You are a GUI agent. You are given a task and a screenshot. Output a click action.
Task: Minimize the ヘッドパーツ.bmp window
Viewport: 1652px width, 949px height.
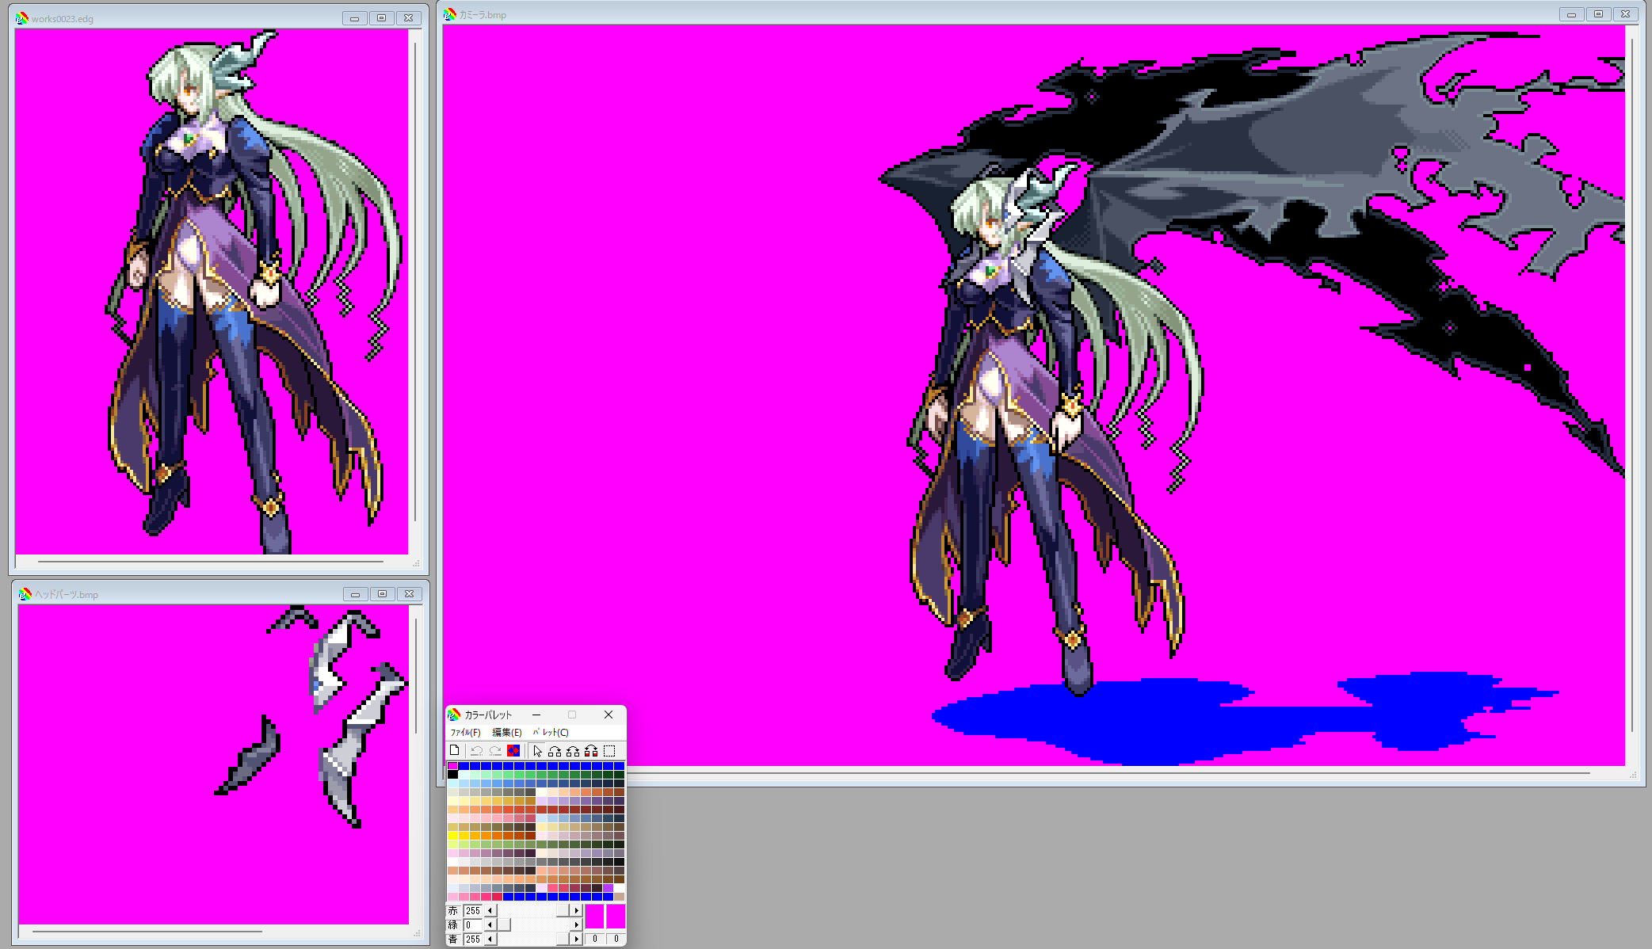point(355,594)
